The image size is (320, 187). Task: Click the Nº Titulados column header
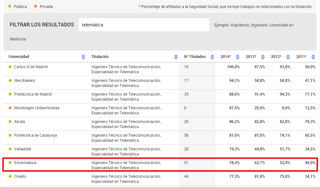[195, 57]
